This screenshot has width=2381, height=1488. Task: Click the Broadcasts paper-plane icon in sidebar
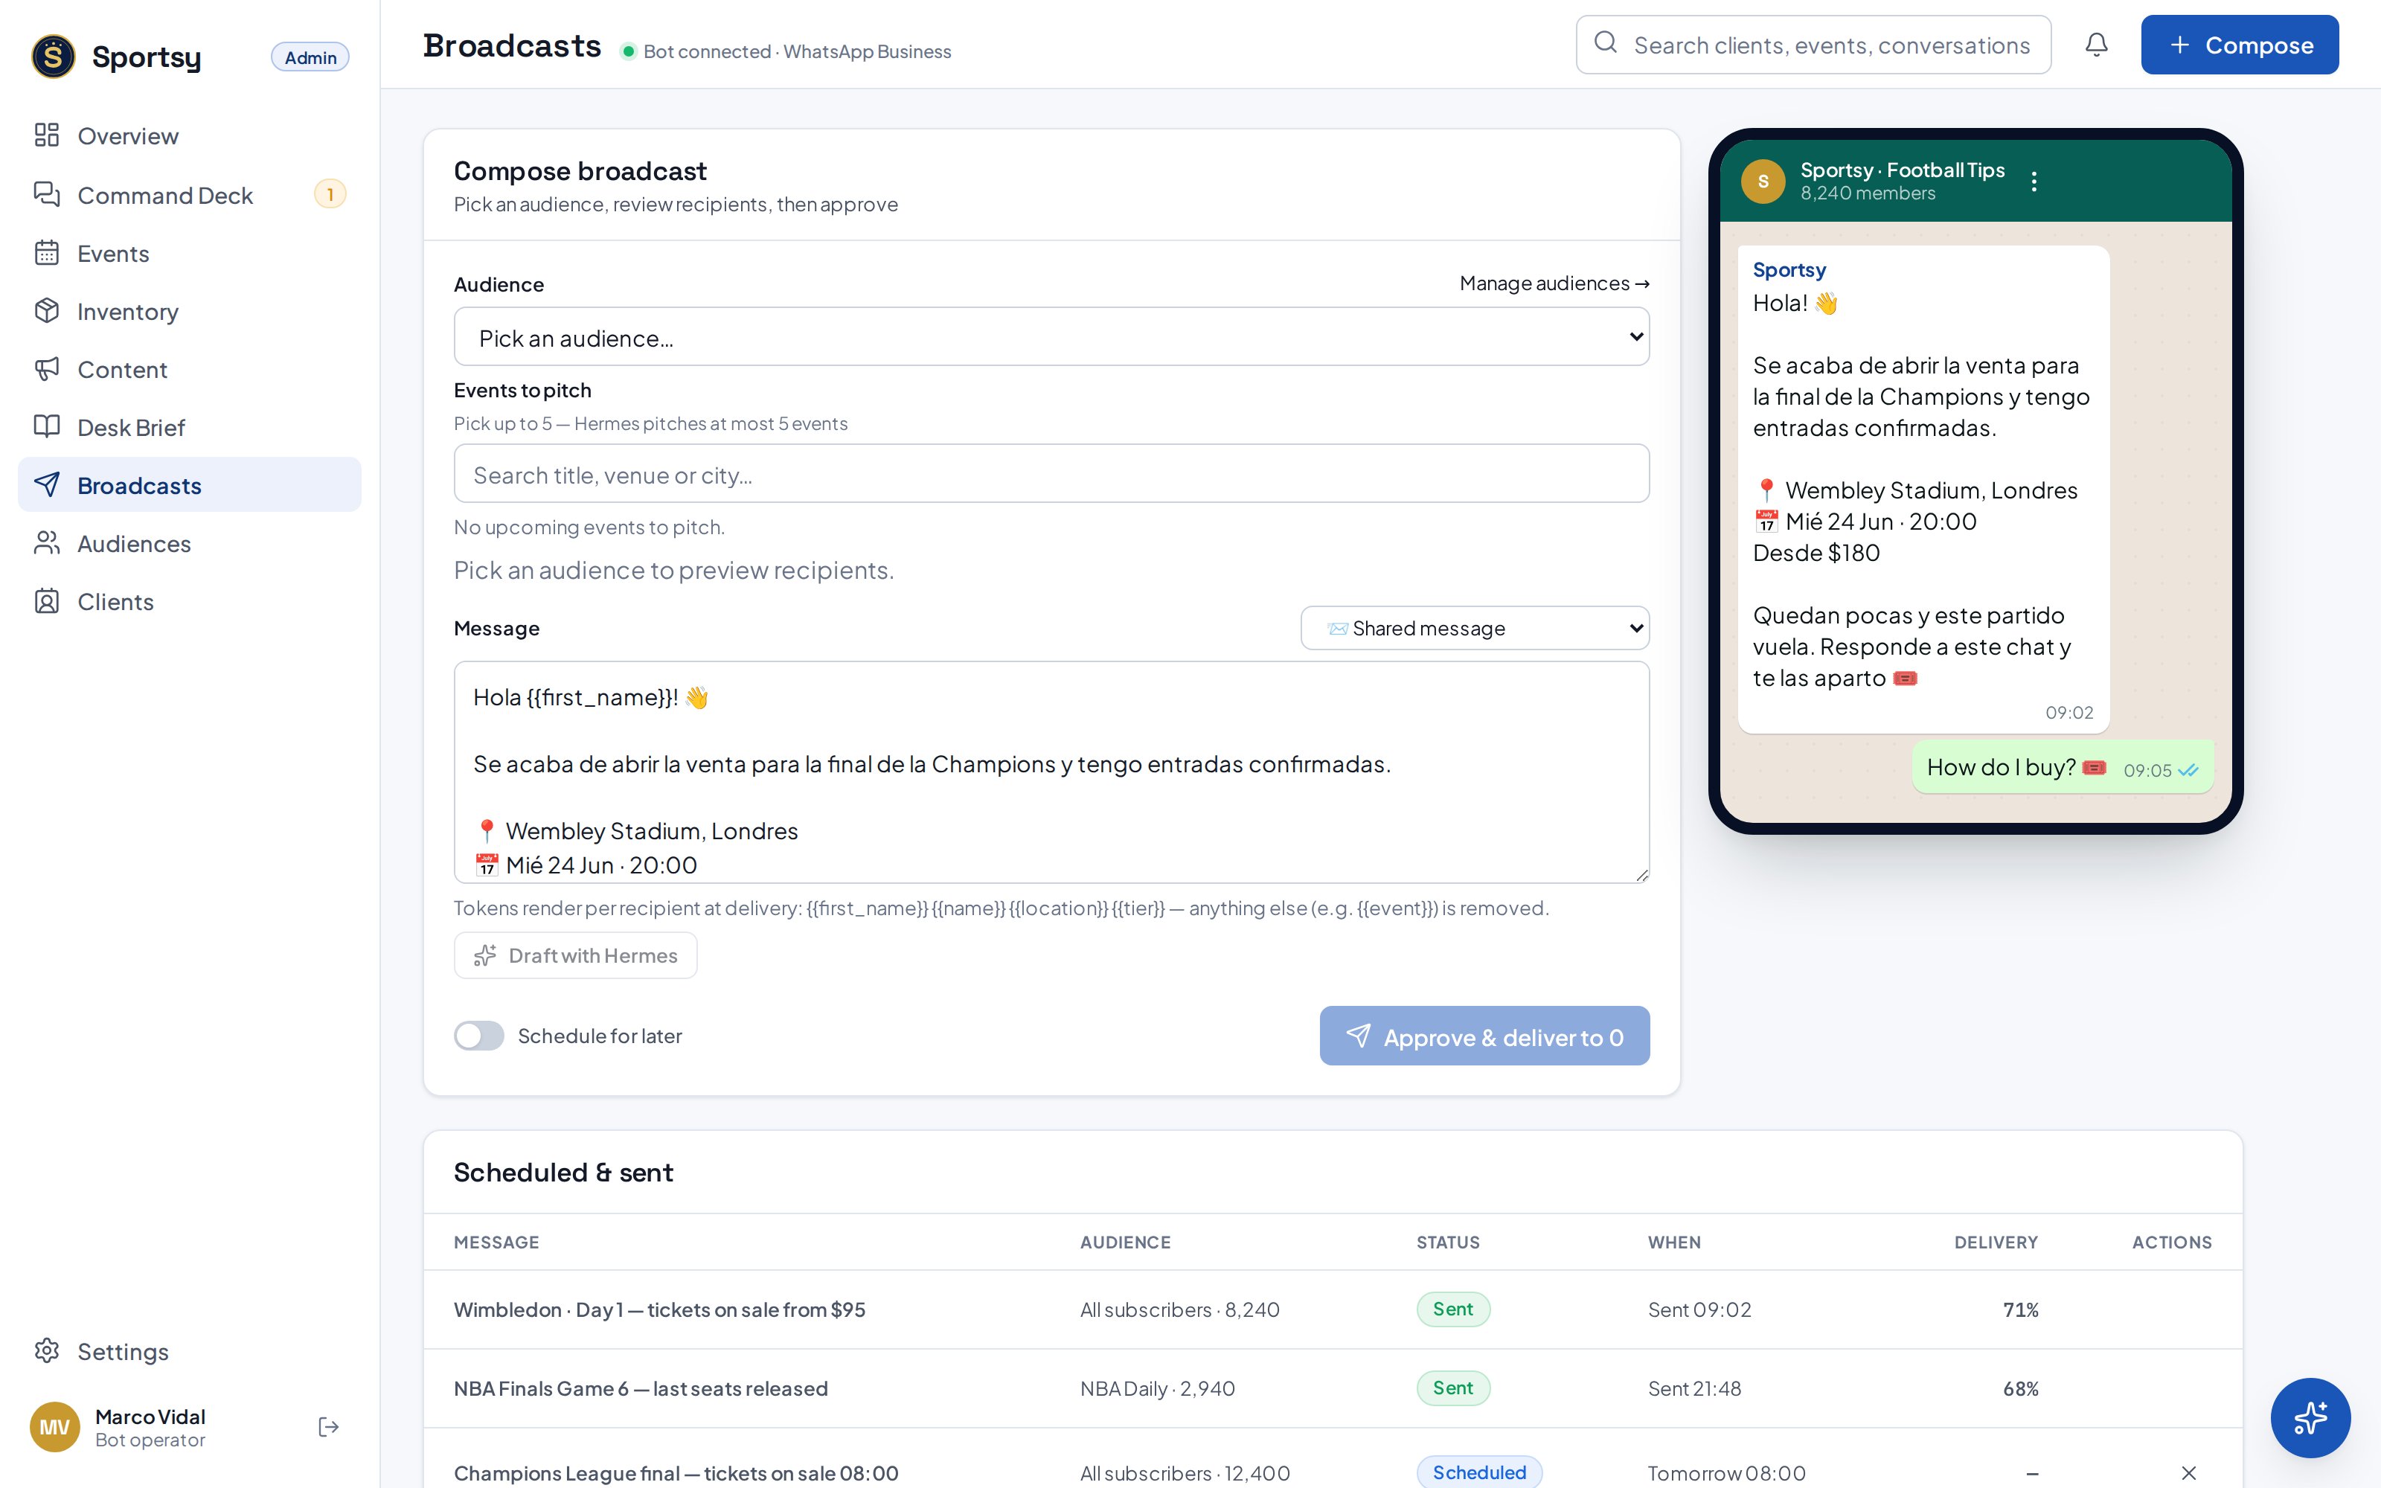pyautogui.click(x=46, y=484)
